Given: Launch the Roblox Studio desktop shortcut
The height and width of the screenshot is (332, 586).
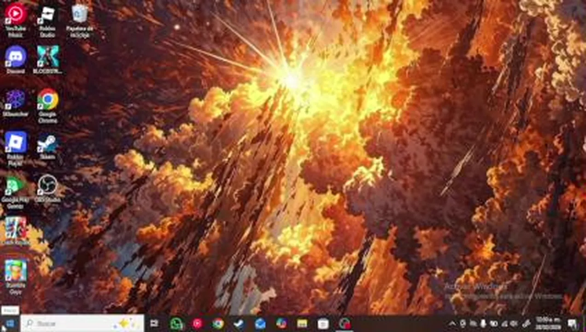Looking at the screenshot, I should click(x=47, y=20).
